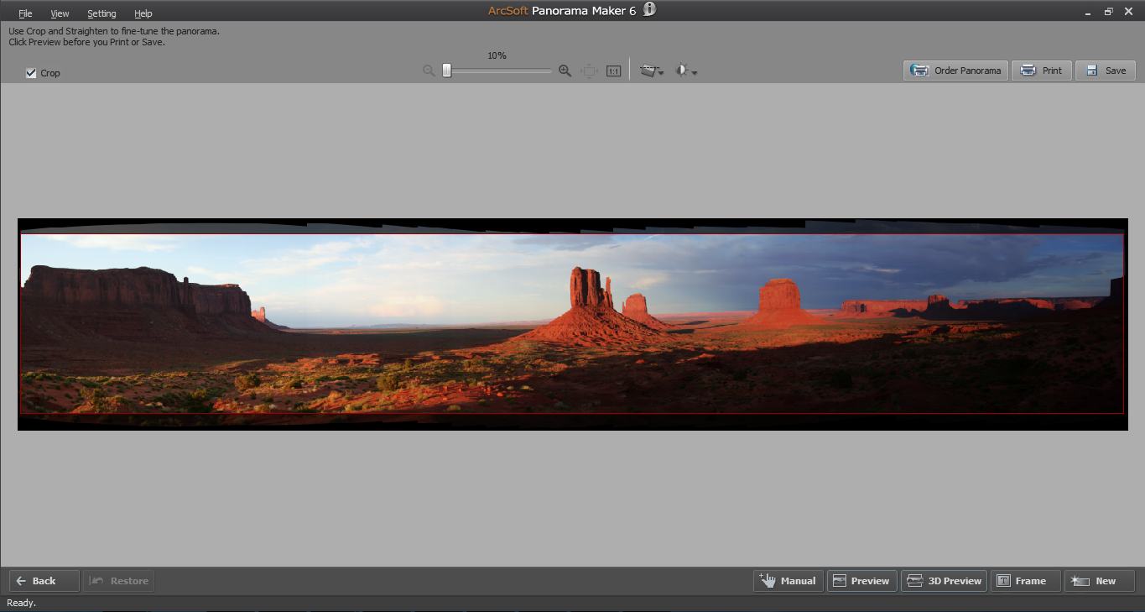Add a Frame to the panorama
1145x612 pixels.
point(1025,581)
